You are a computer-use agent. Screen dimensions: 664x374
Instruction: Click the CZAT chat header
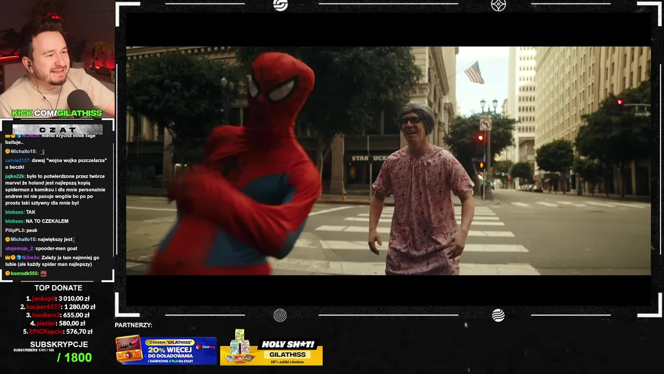pos(57,129)
